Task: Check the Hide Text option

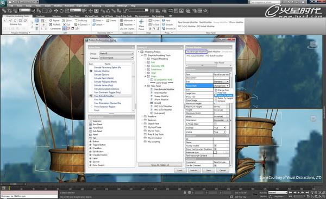Action: pyautogui.click(x=216, y=92)
